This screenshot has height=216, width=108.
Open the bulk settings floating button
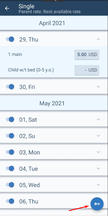[x=97, y=204]
